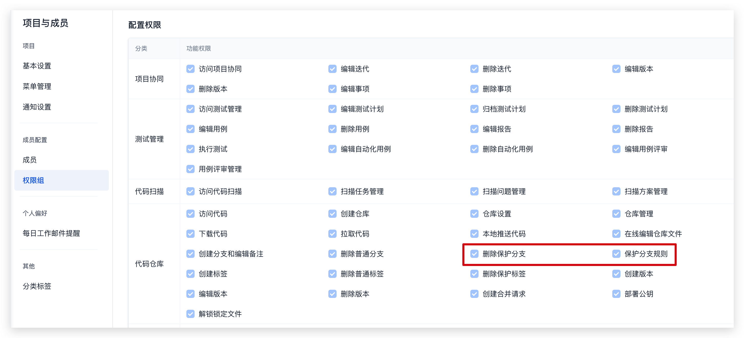This screenshot has width=744, height=338.
Task: Toggle 执行测试 checkbox
Action: [x=190, y=149]
